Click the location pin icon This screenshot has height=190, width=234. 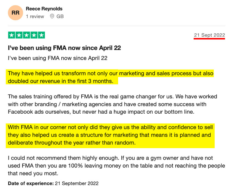pyautogui.click(x=52, y=16)
